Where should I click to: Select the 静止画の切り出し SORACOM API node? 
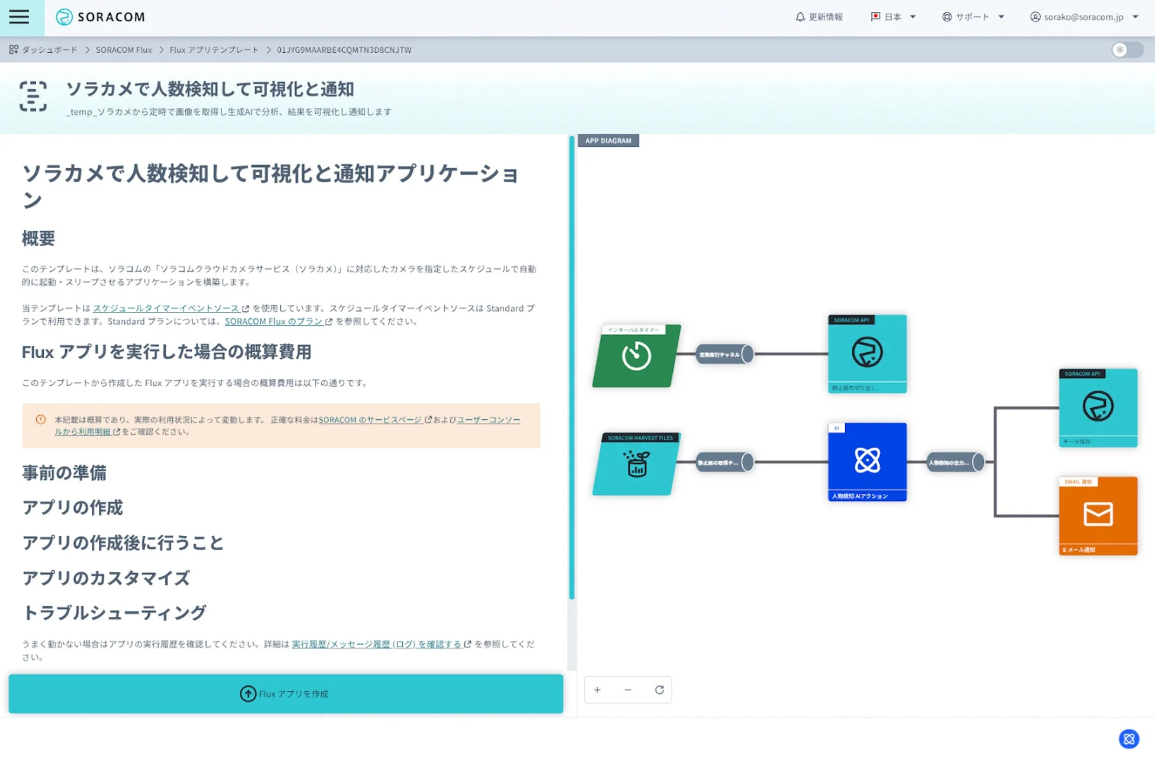[x=867, y=352]
